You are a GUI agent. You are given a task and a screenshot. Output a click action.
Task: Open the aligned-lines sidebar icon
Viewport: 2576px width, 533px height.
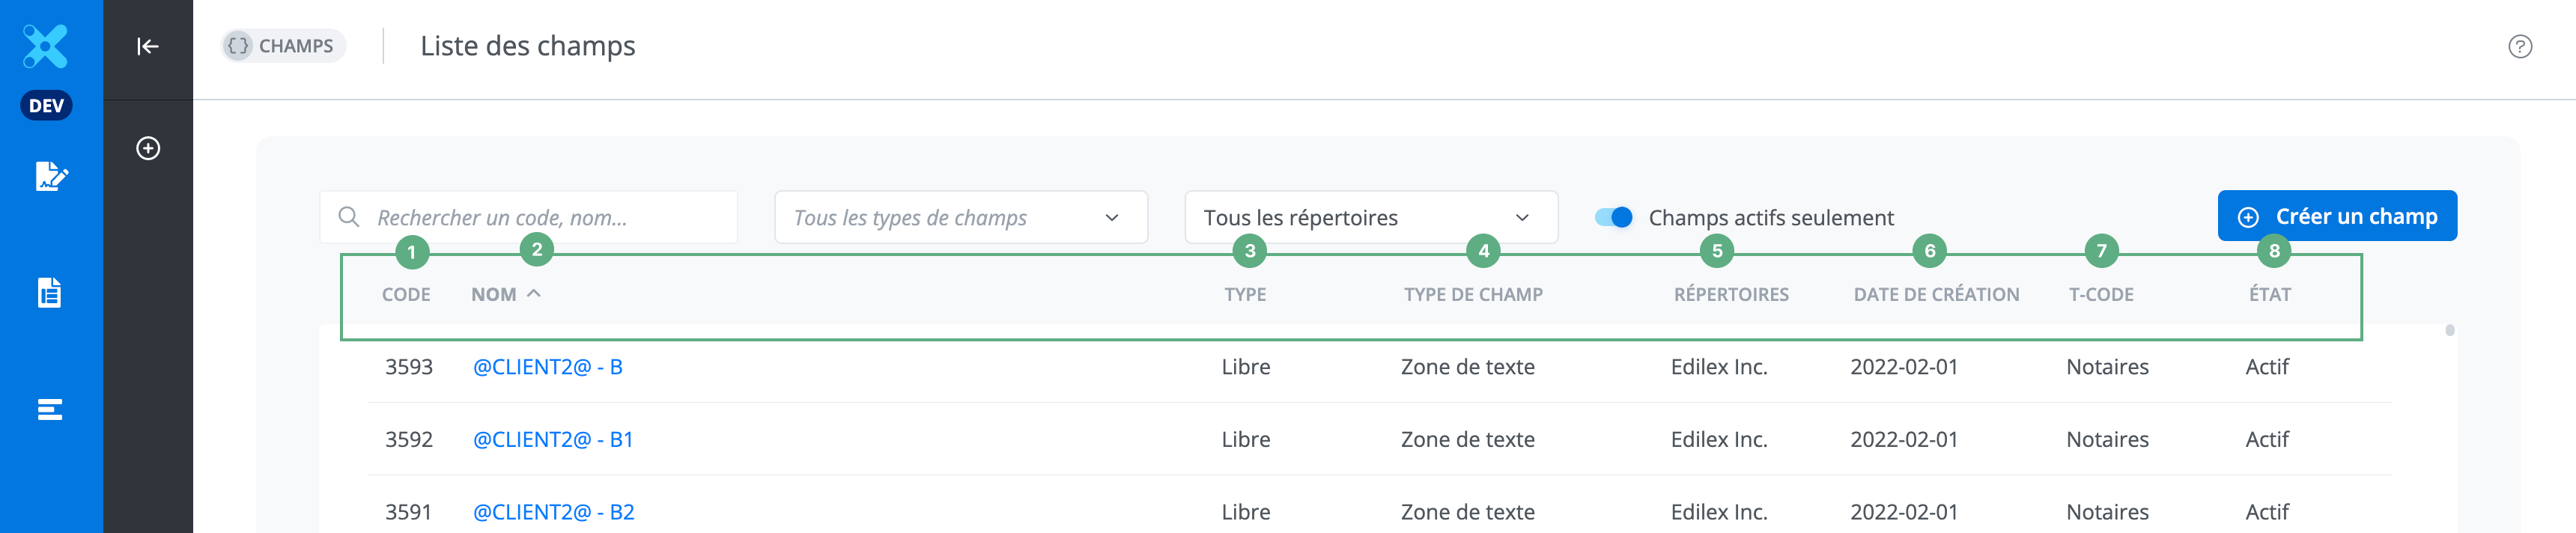[x=50, y=409]
